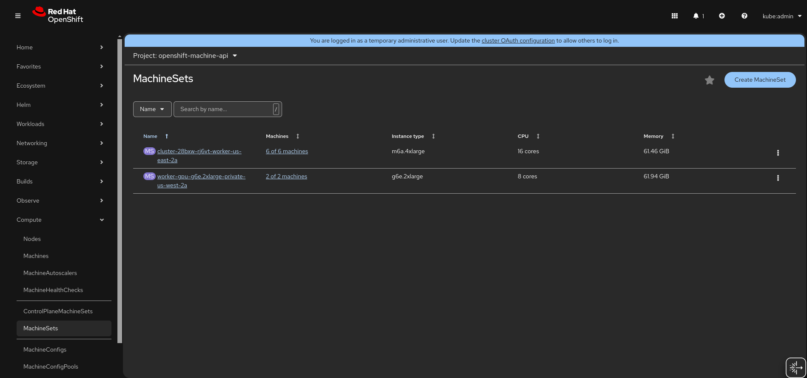Focus the Search by name field
Viewport: 807px width, 378px height.
(x=228, y=109)
